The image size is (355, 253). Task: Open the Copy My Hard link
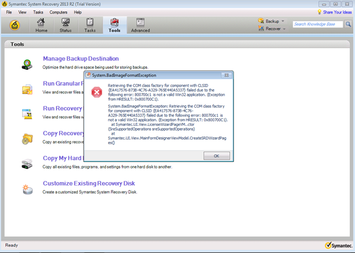63,158
